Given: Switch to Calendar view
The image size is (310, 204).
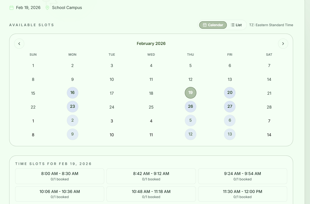Looking at the screenshot, I should 213,25.
